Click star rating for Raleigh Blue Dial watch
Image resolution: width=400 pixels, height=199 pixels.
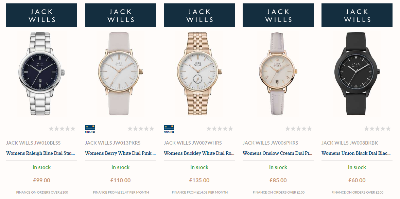62,129
